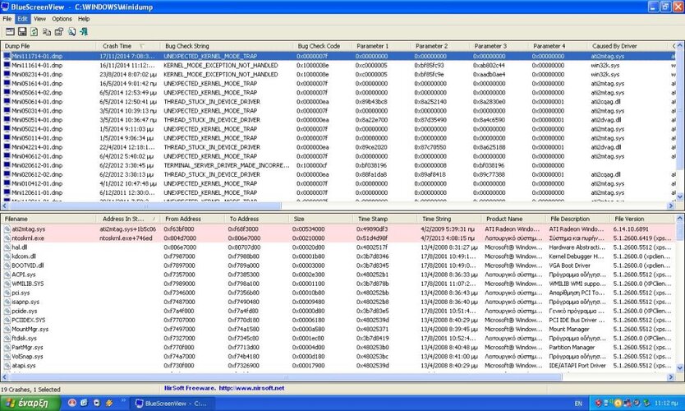Viewport: 685px width, 411px height.
Task: Click the Find toolbar icon
Action: click(71, 31)
